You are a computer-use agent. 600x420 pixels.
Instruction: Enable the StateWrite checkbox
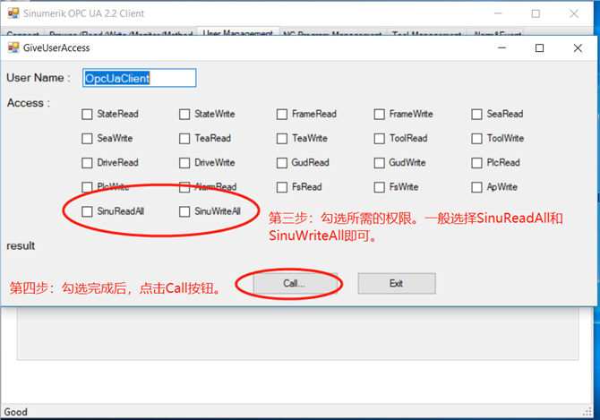[184, 114]
